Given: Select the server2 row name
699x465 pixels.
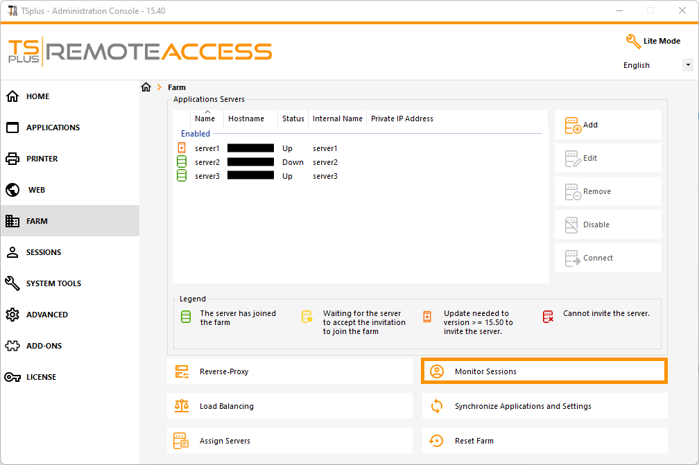Looking at the screenshot, I should (207, 162).
